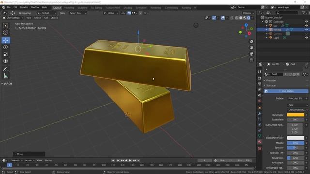The image size is (310, 174).
Task: Open the Material properties tab
Action: [x=260, y=142]
